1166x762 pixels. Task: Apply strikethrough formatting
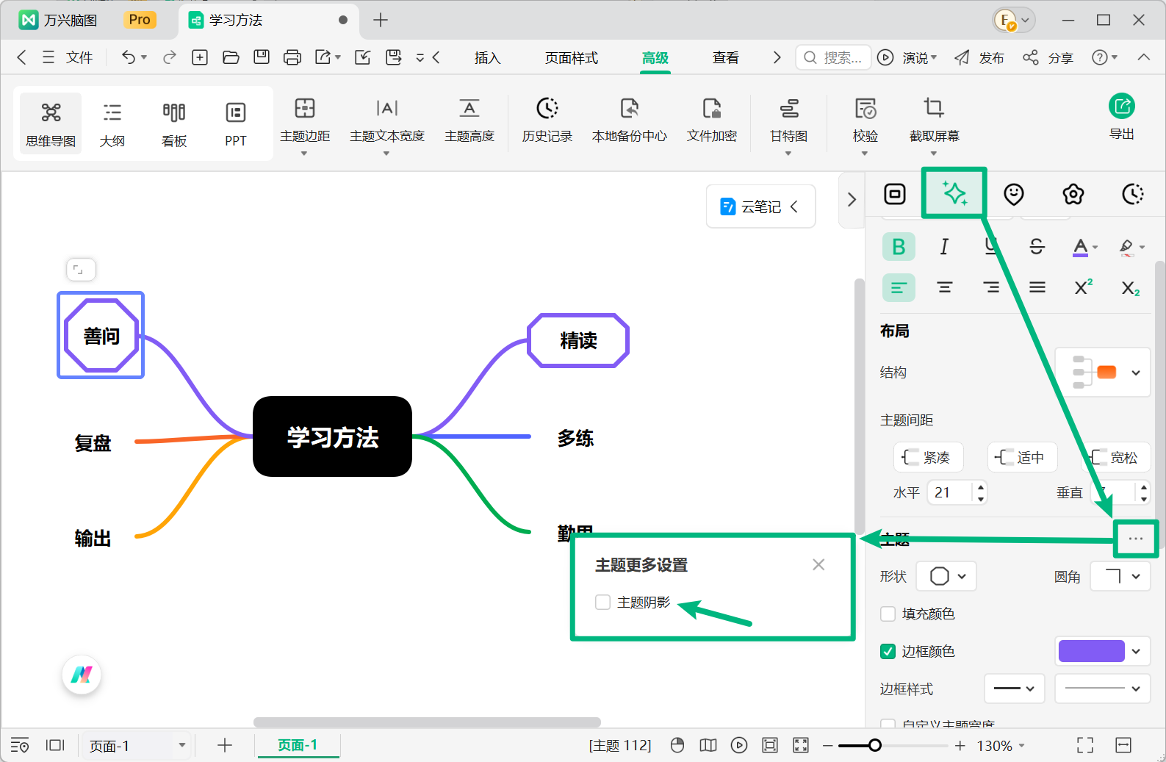1037,247
